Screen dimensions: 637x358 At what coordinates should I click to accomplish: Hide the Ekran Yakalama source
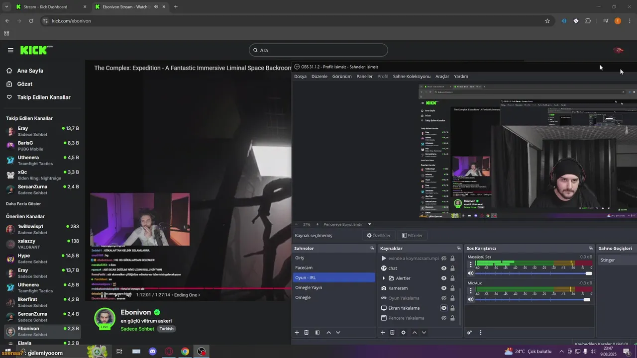pos(444,308)
